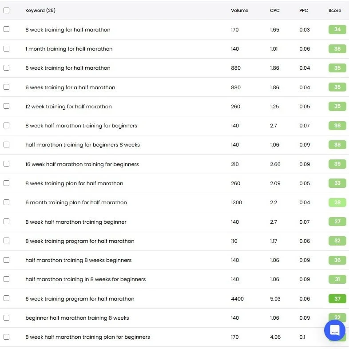Viewport: 349px width, 349px height.
Task: Toggle the select-all keywords checkbox
Action: (x=6, y=10)
